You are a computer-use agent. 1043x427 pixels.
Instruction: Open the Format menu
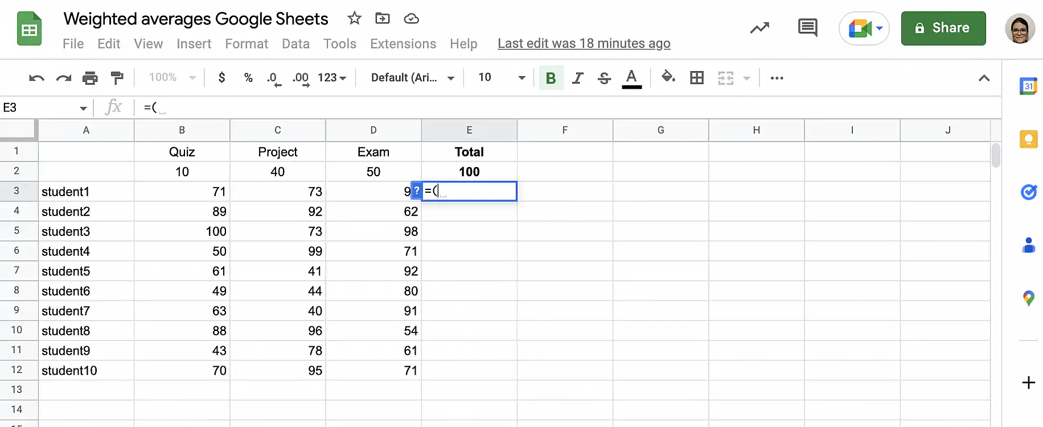click(247, 44)
